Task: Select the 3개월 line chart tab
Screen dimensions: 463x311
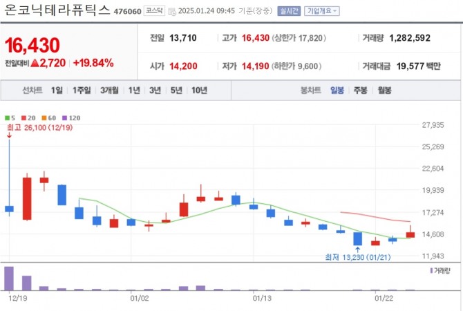Action: point(109,90)
